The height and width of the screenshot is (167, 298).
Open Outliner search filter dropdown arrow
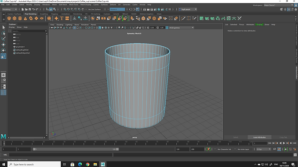[46, 31]
